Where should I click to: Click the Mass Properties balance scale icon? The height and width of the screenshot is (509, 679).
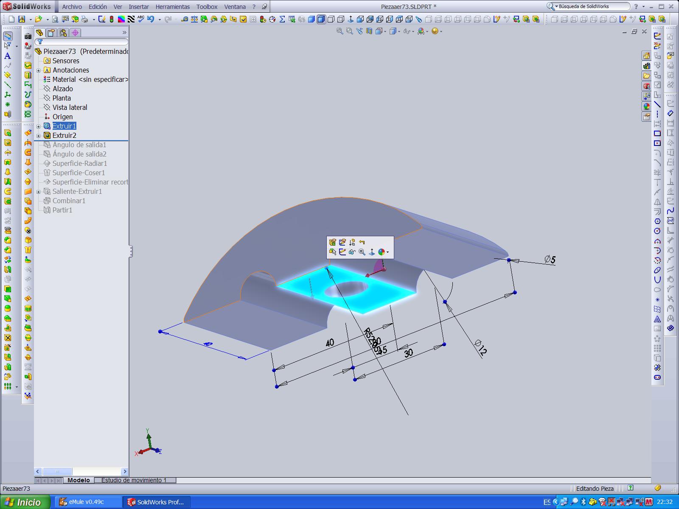194,19
